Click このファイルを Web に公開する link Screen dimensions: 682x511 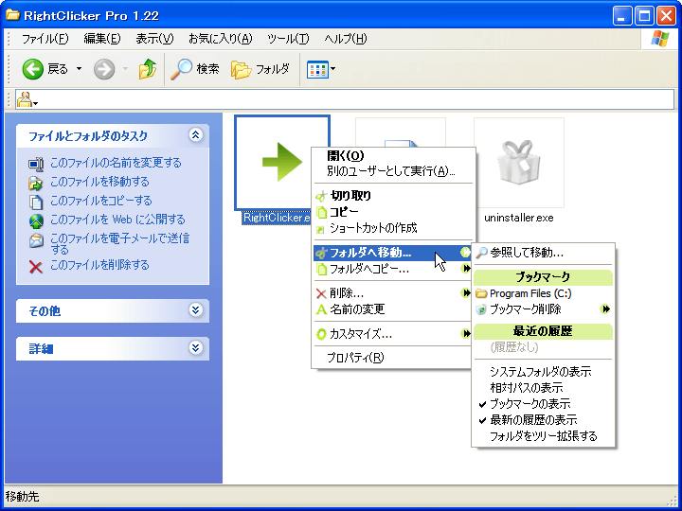[117, 220]
